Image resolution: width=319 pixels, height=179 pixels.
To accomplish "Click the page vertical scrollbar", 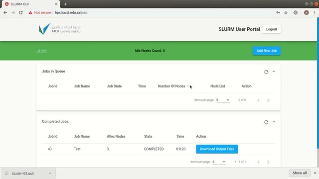I will [318, 83].
